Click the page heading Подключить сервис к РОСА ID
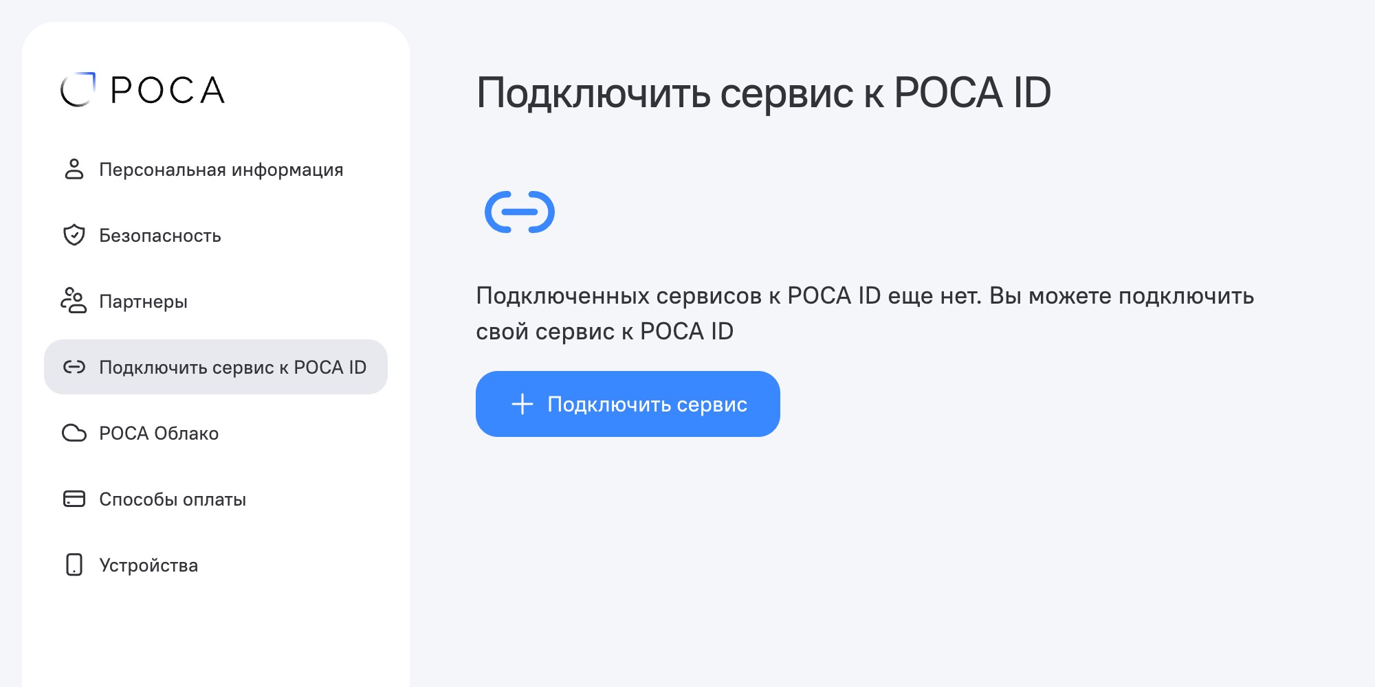 pyautogui.click(x=763, y=93)
